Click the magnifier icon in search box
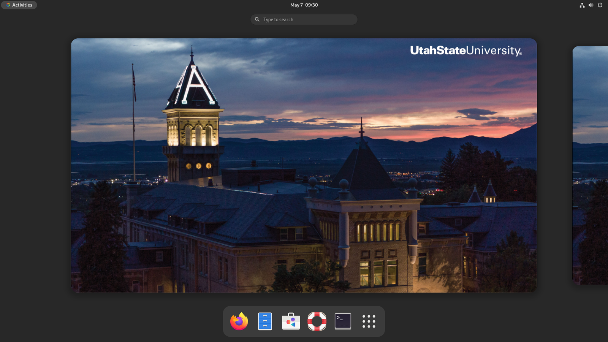608x342 pixels. tap(257, 19)
